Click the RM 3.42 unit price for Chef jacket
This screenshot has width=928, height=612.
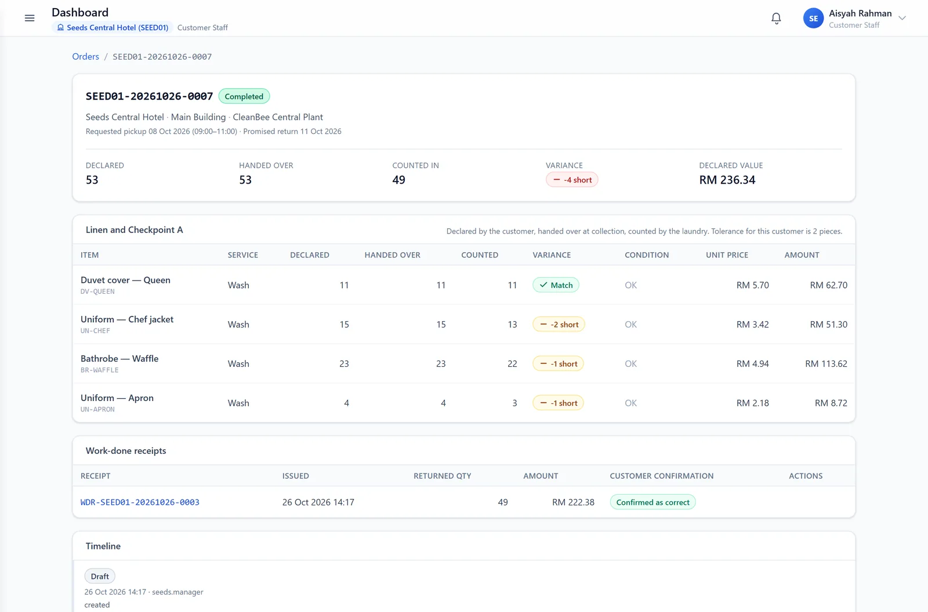pos(752,325)
